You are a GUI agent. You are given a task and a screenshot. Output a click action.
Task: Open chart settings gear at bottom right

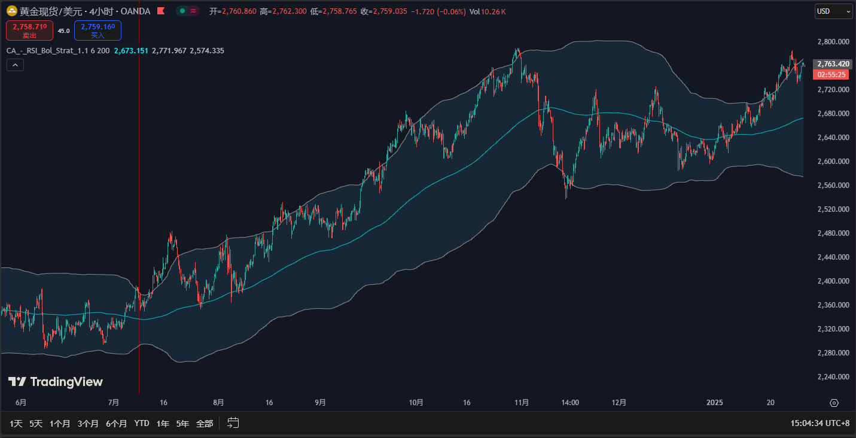click(x=834, y=403)
